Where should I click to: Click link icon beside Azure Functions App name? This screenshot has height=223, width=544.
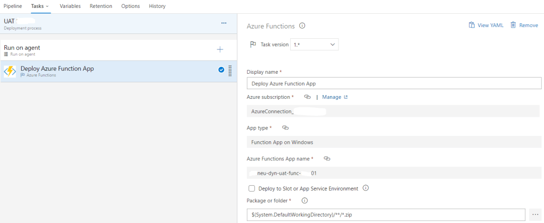pos(327,159)
